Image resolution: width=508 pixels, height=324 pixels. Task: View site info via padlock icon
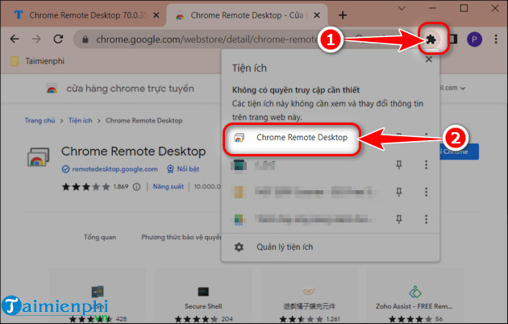coord(85,39)
